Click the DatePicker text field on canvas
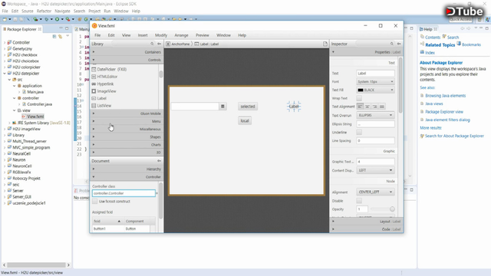The image size is (491, 276). pos(195,107)
